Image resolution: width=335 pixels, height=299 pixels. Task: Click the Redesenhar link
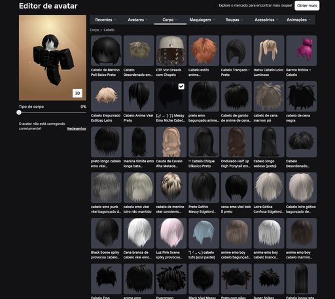click(77, 129)
